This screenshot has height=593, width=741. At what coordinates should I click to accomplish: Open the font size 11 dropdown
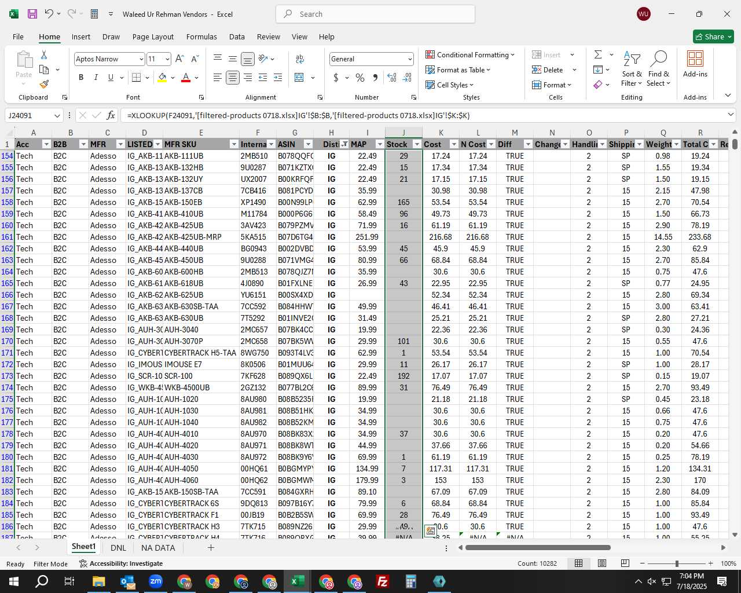167,59
